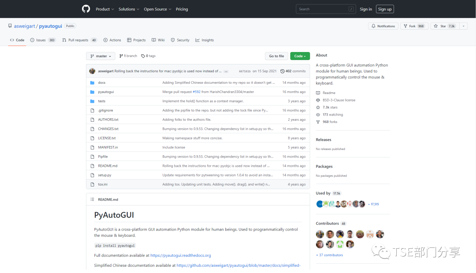Focus the GitHub search field
Screen dimensions: 476x273
326,9
